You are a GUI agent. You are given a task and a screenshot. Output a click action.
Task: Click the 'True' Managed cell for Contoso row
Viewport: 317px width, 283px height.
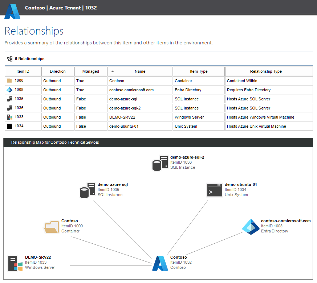click(x=90, y=81)
